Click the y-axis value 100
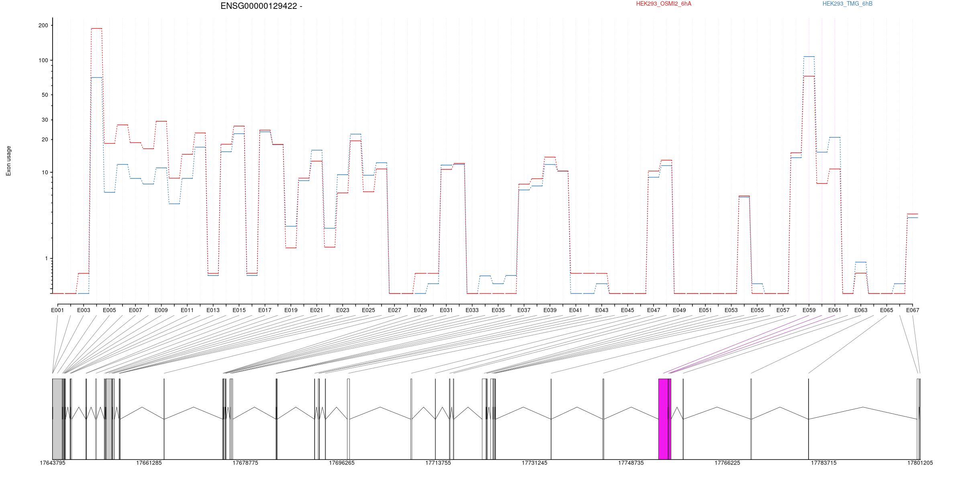Viewport: 964px width, 482px height. 43,60
